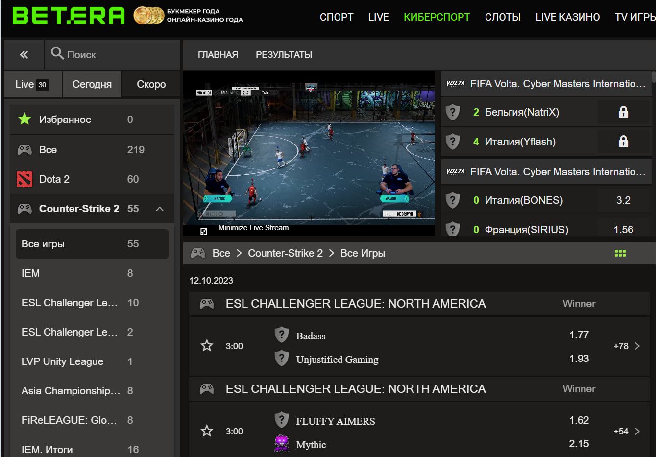Viewport: 656px width, 457px height.
Task: Select FiReLEAGUE tournament in sidebar
Action: [x=92, y=420]
